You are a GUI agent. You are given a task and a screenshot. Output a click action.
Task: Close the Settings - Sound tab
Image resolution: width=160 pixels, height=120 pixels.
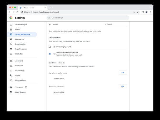pyautogui.click(x=46, y=8)
